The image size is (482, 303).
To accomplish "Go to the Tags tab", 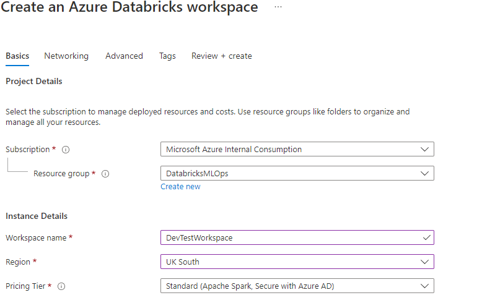I will coord(167,56).
